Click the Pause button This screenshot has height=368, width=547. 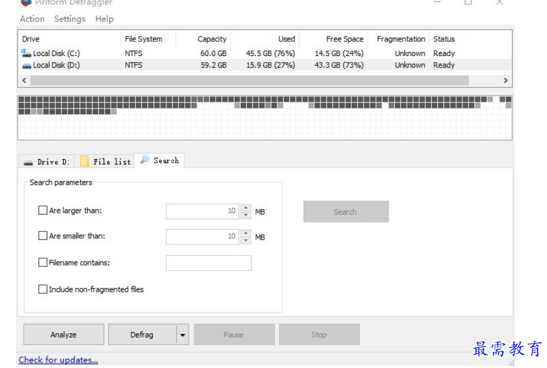click(234, 334)
